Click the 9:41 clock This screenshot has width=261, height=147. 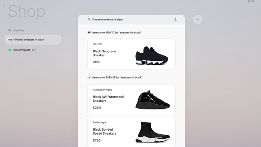pos(251,2)
